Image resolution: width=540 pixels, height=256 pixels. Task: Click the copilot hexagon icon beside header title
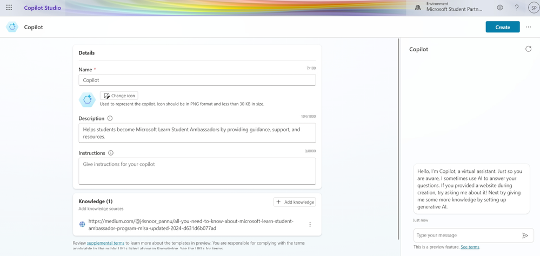coord(12,27)
